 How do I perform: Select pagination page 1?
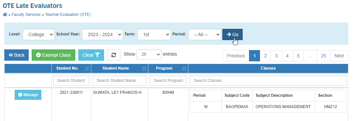254,56
